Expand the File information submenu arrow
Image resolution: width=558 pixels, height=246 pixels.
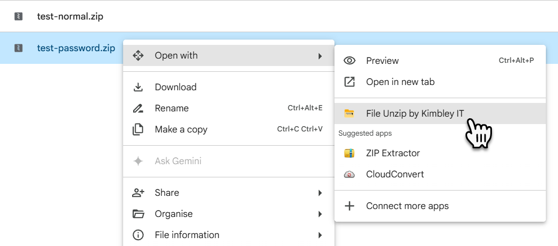tap(320, 235)
